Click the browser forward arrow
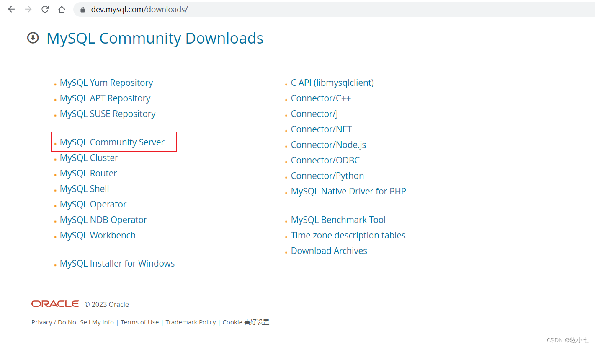Viewport: 595px width, 347px height. pyautogui.click(x=28, y=9)
